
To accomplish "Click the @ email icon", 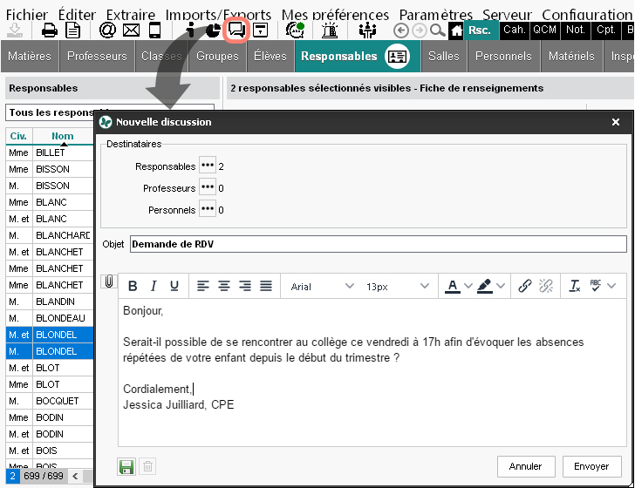I will 108,30.
